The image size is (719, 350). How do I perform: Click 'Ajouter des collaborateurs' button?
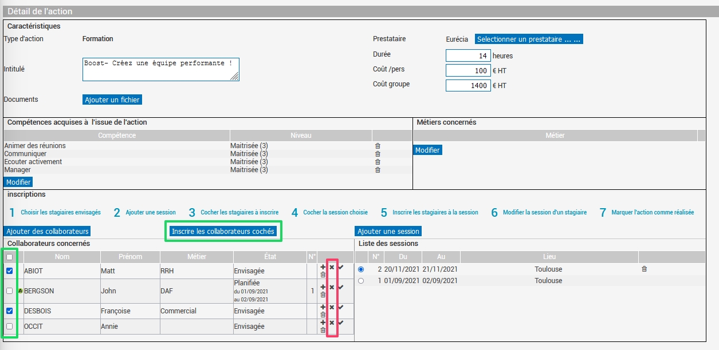48,232
